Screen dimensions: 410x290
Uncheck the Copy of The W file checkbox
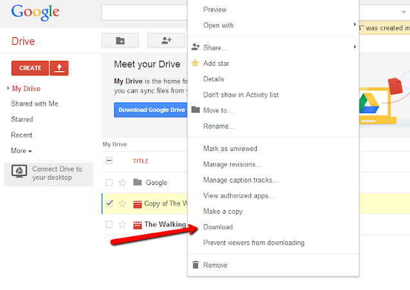pos(109,204)
